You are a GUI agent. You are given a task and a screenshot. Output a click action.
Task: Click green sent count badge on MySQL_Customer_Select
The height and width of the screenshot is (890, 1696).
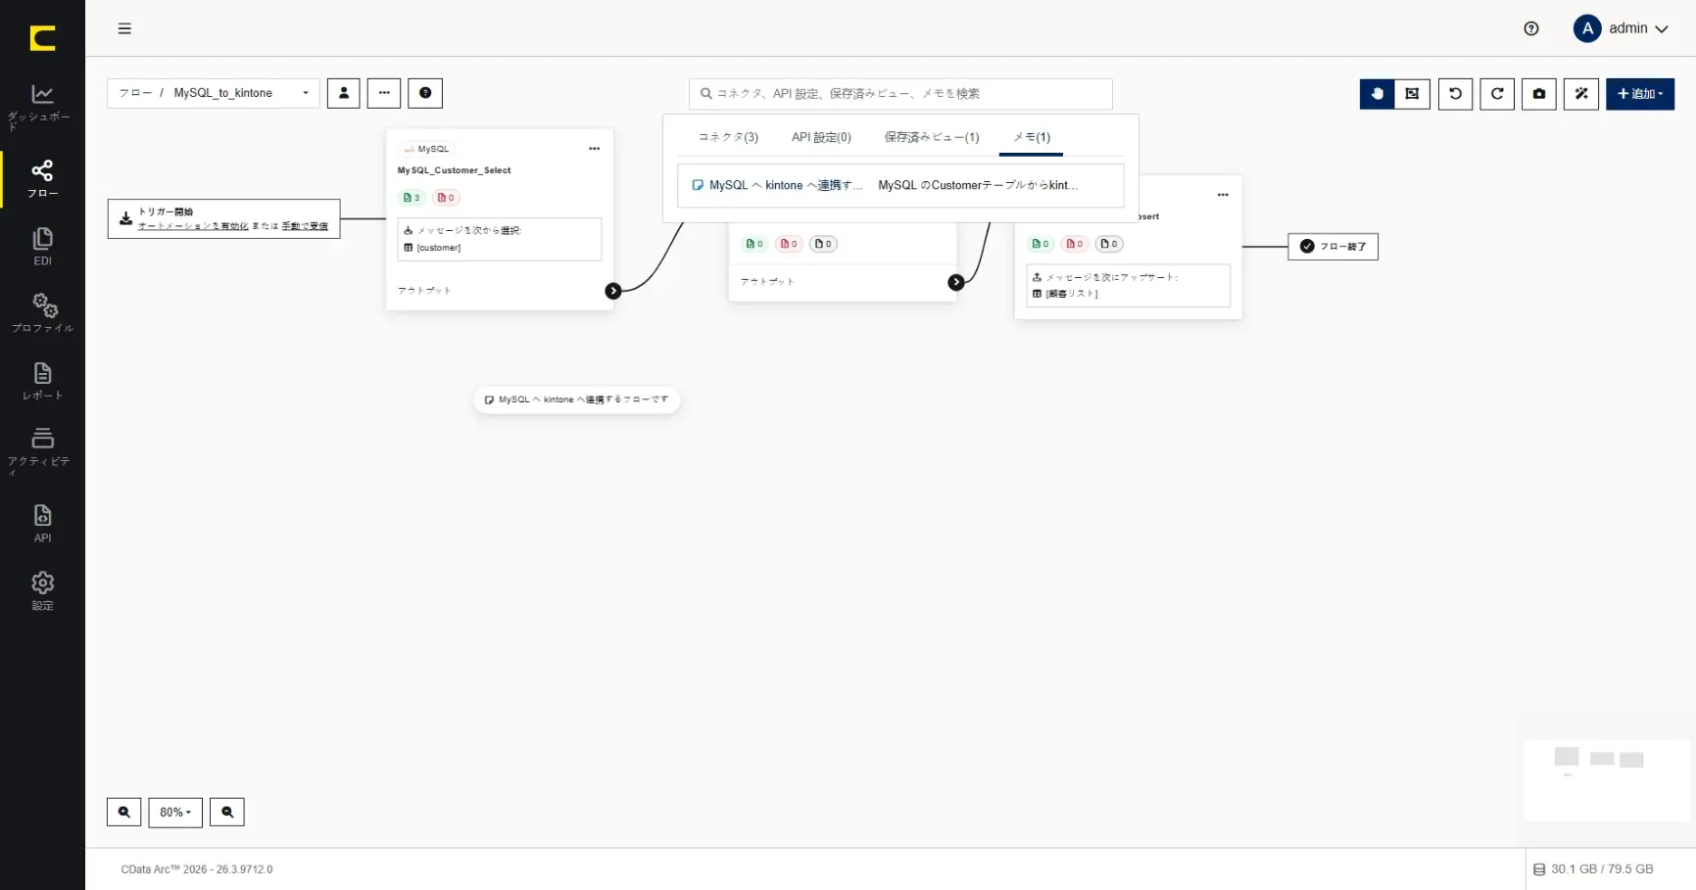point(412,198)
